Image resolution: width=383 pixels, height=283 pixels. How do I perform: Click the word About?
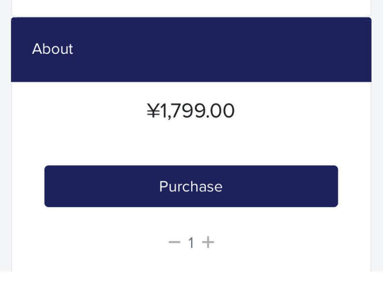tap(52, 49)
